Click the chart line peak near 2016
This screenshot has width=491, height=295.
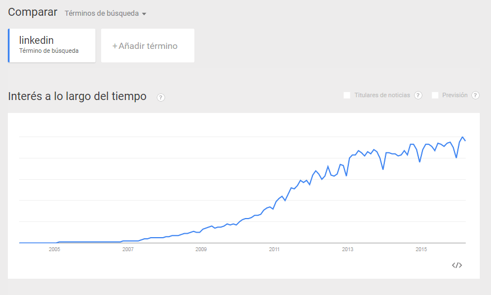pos(462,137)
